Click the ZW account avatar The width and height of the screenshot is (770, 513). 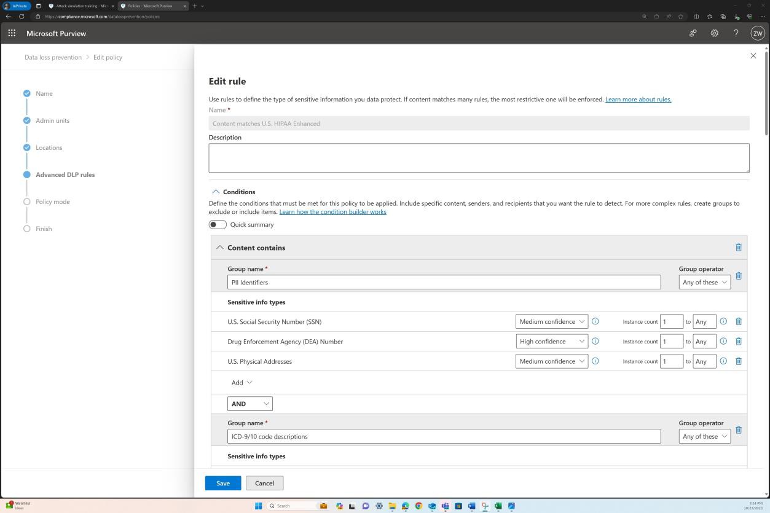757,33
